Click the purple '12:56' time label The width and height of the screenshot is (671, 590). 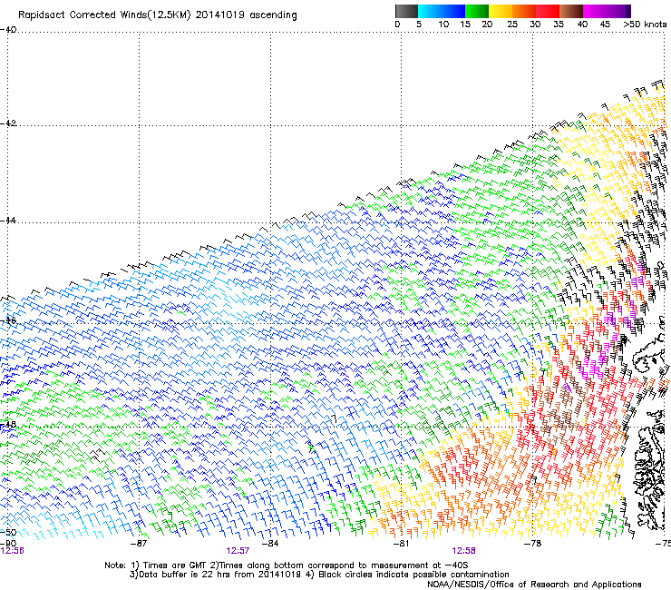click(13, 551)
